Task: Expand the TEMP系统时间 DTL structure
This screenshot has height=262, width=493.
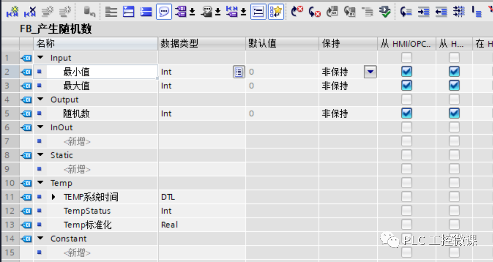Action: pos(53,197)
